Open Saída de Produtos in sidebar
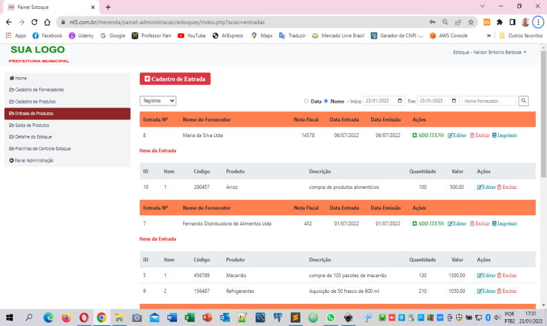Image resolution: width=547 pixels, height=326 pixels. pos(32,125)
